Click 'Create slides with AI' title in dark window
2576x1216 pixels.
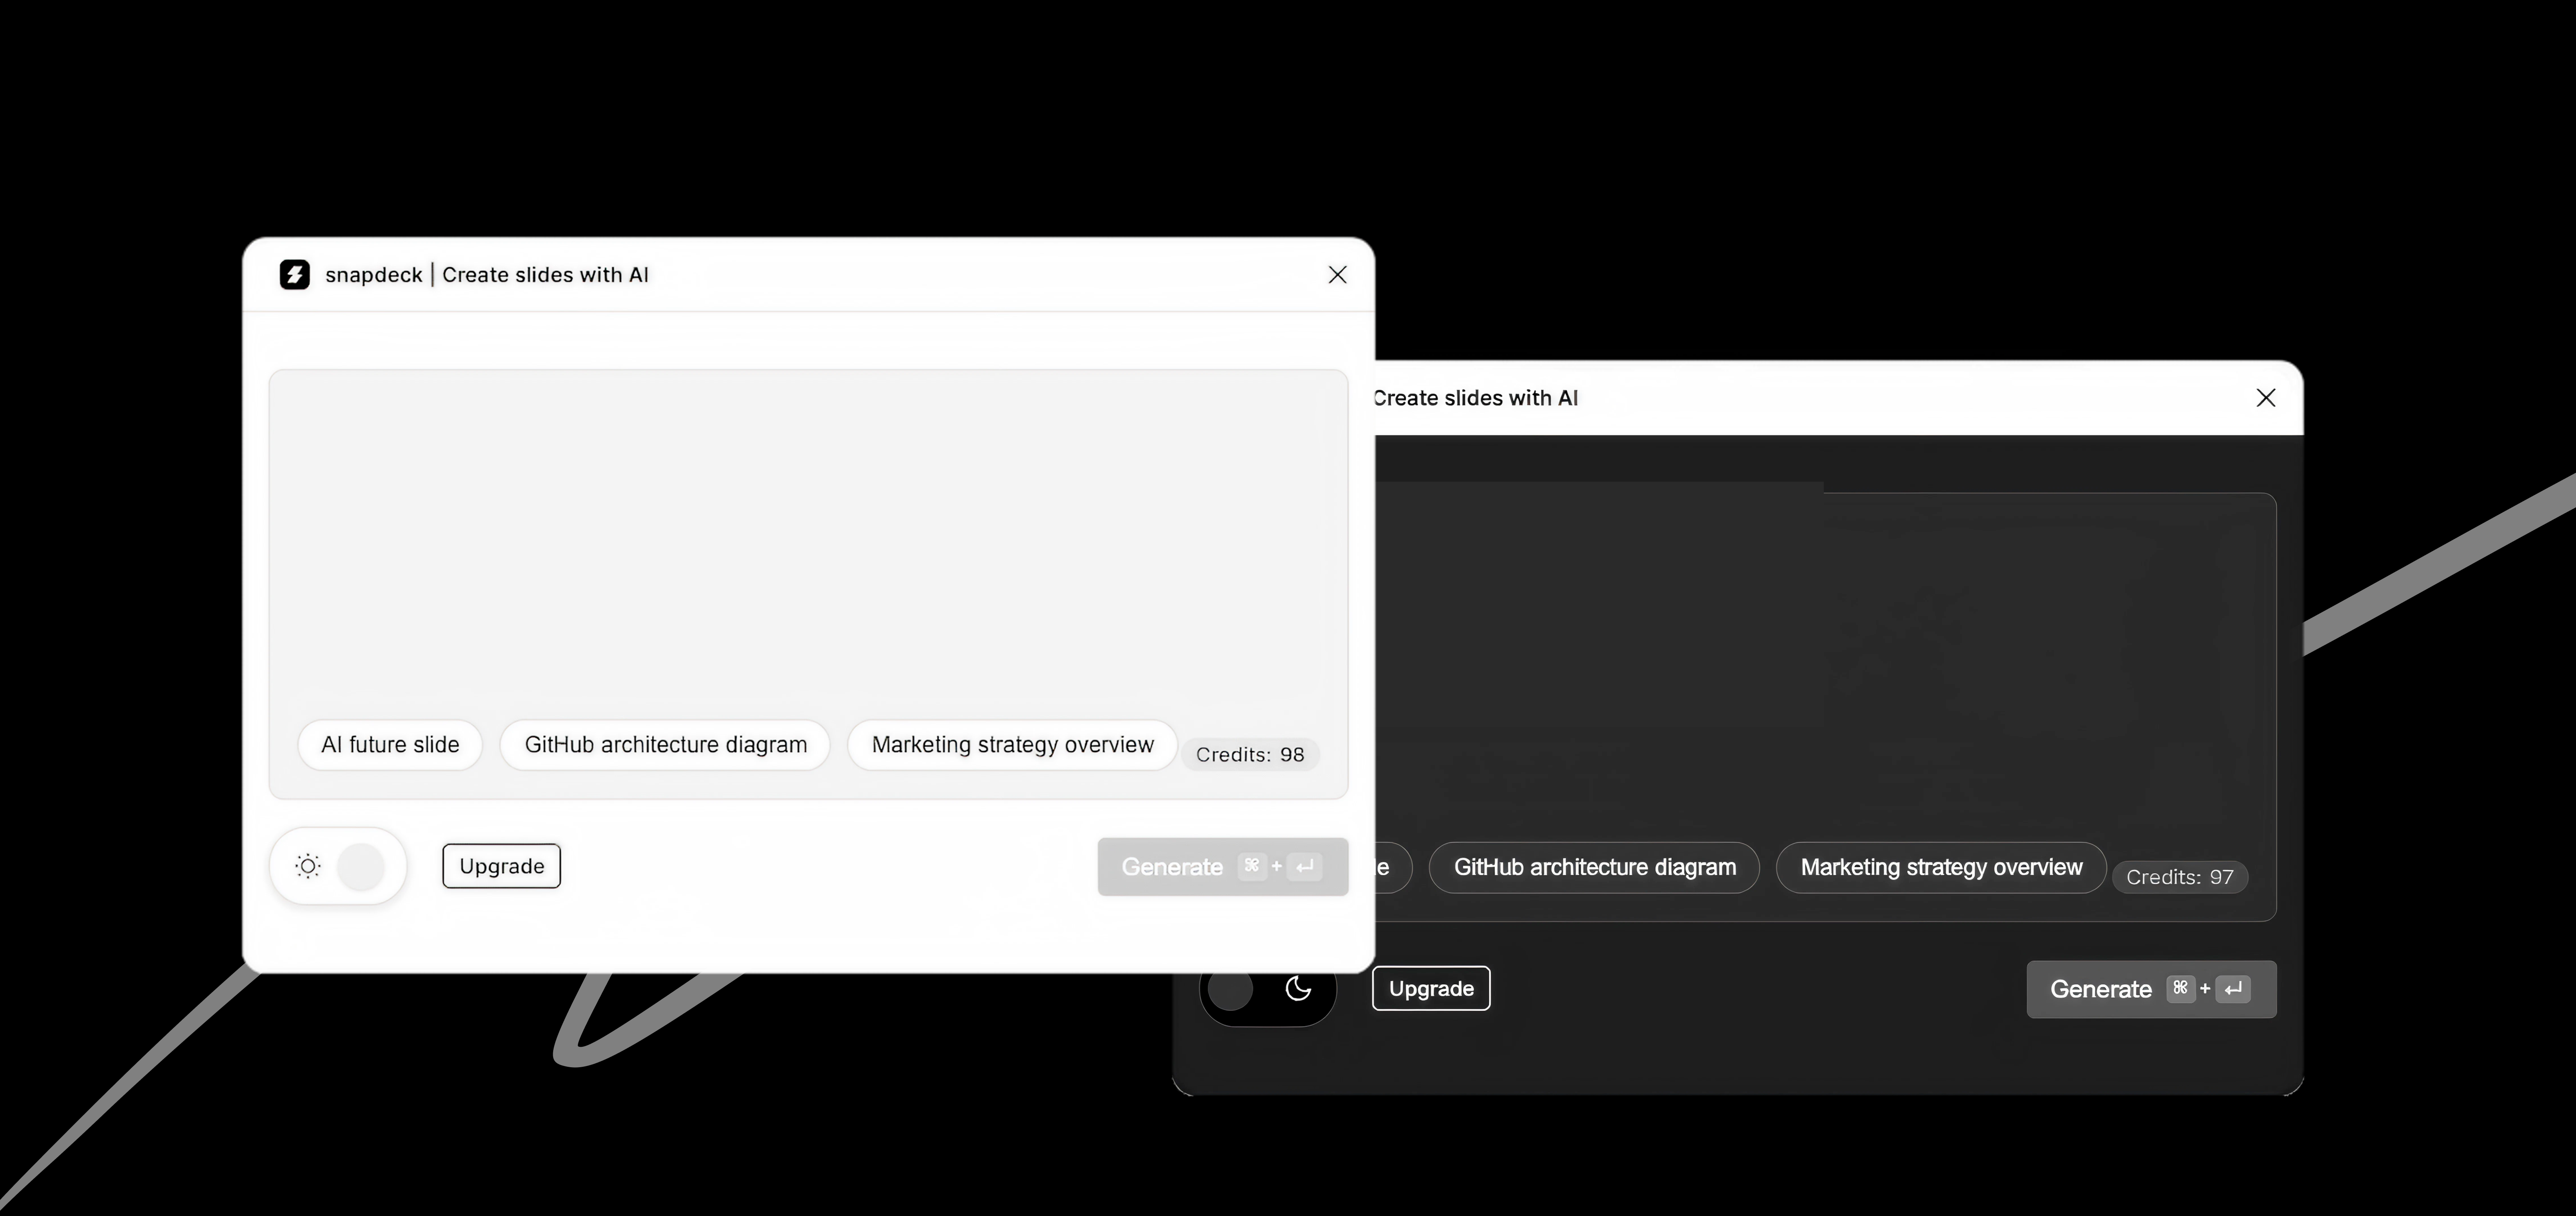tap(1476, 398)
